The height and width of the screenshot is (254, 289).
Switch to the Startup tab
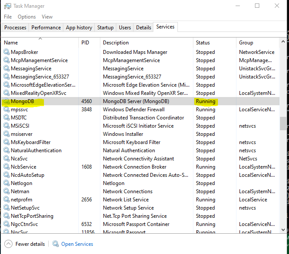pyautogui.click(x=106, y=28)
